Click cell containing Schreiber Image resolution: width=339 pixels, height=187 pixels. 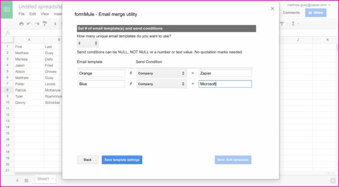53,103
